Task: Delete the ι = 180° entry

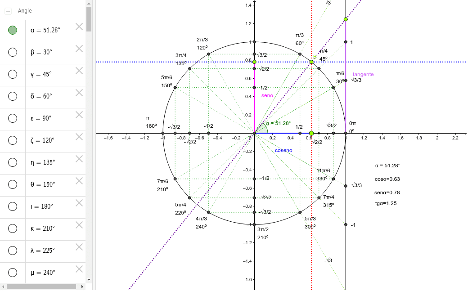Action: [79, 203]
